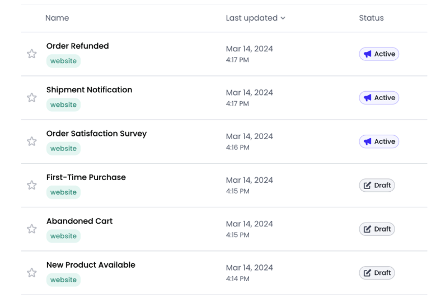Image resolution: width=441 pixels, height=303 pixels.
Task: Sort by the Last updated column
Action: (x=251, y=18)
